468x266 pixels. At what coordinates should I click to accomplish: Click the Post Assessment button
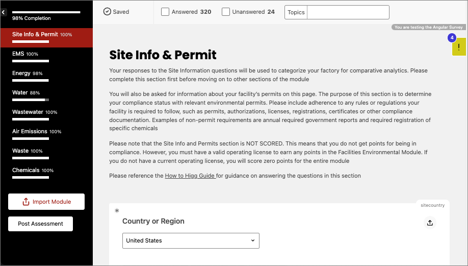pyautogui.click(x=40, y=224)
